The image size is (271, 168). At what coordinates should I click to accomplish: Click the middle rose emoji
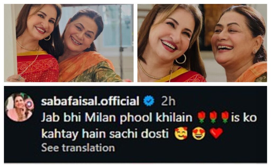213,117
